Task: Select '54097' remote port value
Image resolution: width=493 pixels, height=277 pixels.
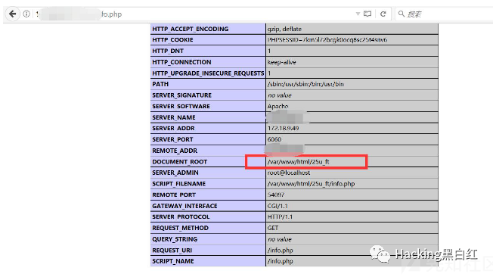Action: tap(276, 195)
